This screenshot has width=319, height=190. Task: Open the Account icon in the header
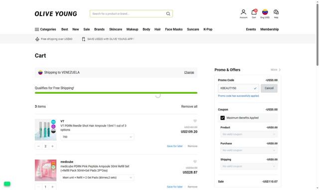tap(243, 13)
